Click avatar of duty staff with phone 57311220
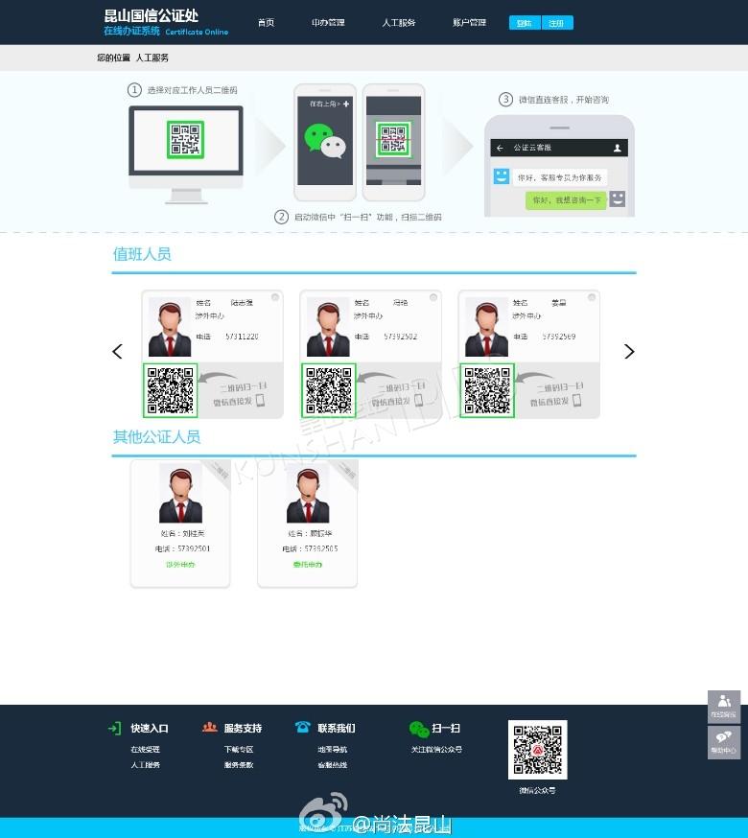This screenshot has height=838, width=748. 170,327
